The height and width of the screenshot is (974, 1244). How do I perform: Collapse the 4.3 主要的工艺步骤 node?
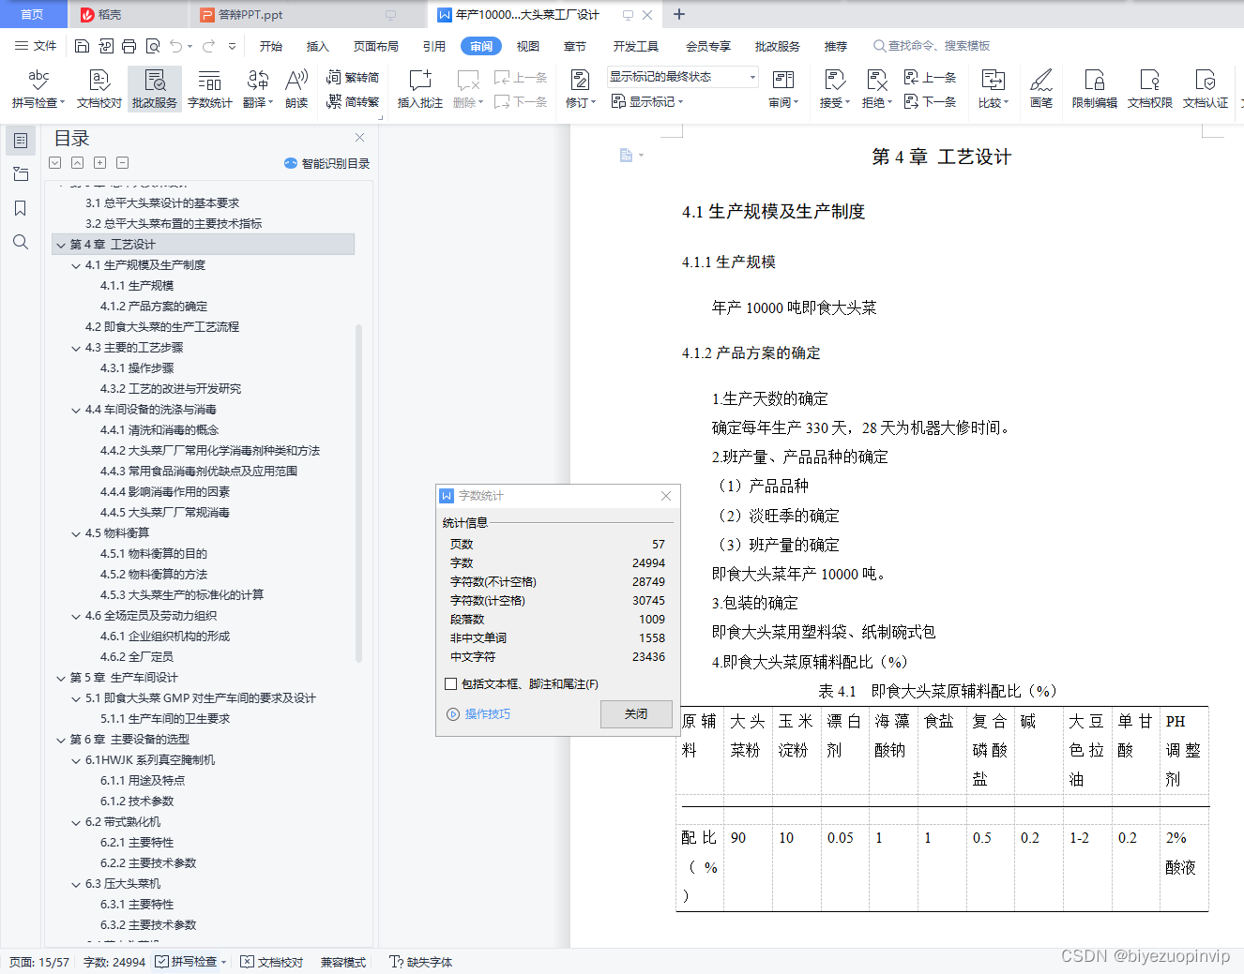(x=76, y=348)
